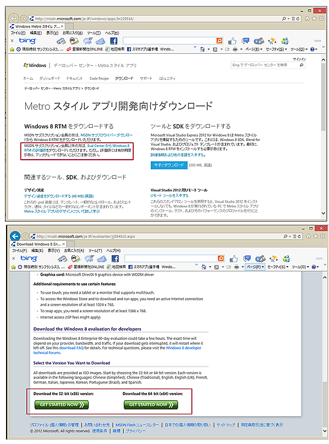Switch to the Code Recipe navigation tab
The height and width of the screenshot is (444, 329).
(99, 78)
